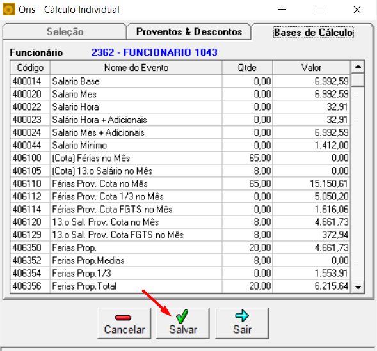Close the Oris Cálculo Individual window
Screen dimensions: 377x351
point(357,10)
